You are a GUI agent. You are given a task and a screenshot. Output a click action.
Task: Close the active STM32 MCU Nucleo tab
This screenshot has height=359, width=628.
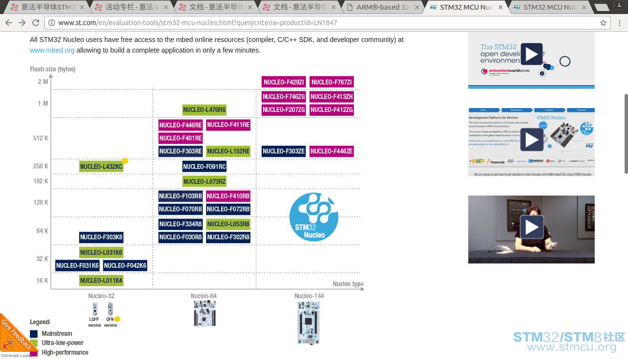click(x=500, y=7)
